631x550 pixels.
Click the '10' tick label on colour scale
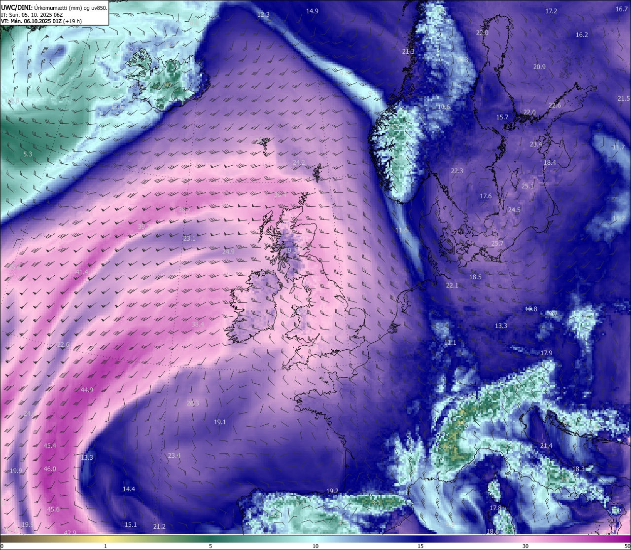pyautogui.click(x=315, y=546)
